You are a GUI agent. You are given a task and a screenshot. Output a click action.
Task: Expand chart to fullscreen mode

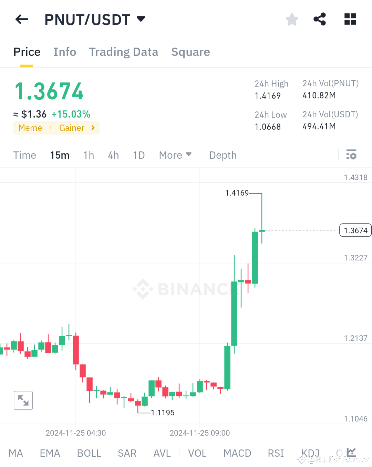tap(23, 400)
